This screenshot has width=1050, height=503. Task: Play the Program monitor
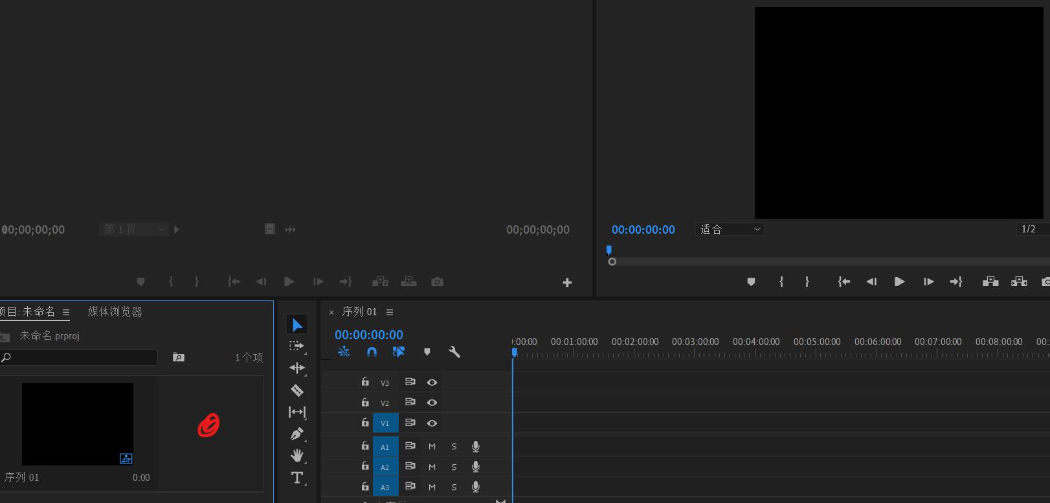[x=899, y=282]
